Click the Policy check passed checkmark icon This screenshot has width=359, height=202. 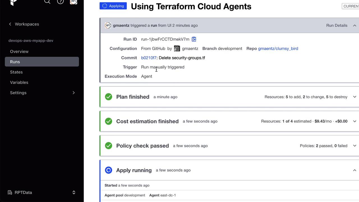click(109, 146)
